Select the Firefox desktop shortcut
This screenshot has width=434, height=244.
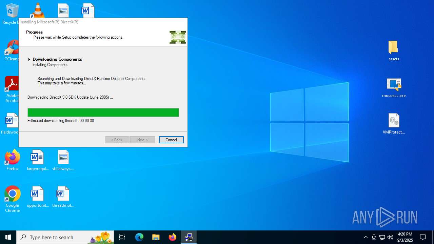click(x=12, y=160)
